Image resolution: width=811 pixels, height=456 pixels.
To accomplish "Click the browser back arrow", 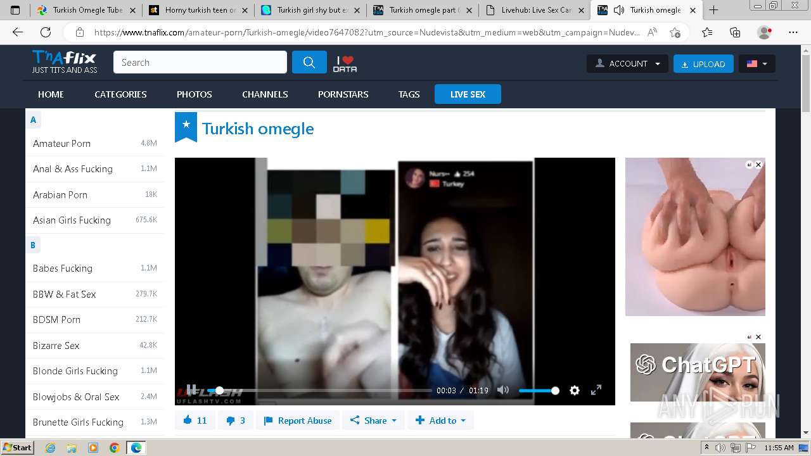I will tap(18, 32).
